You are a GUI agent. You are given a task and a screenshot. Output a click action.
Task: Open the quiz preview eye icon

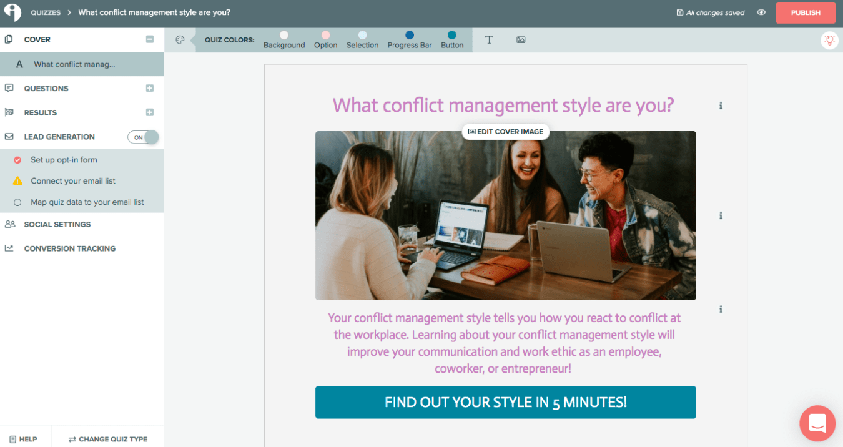(x=761, y=12)
